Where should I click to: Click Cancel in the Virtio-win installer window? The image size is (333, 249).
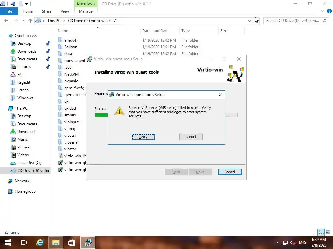230,172
